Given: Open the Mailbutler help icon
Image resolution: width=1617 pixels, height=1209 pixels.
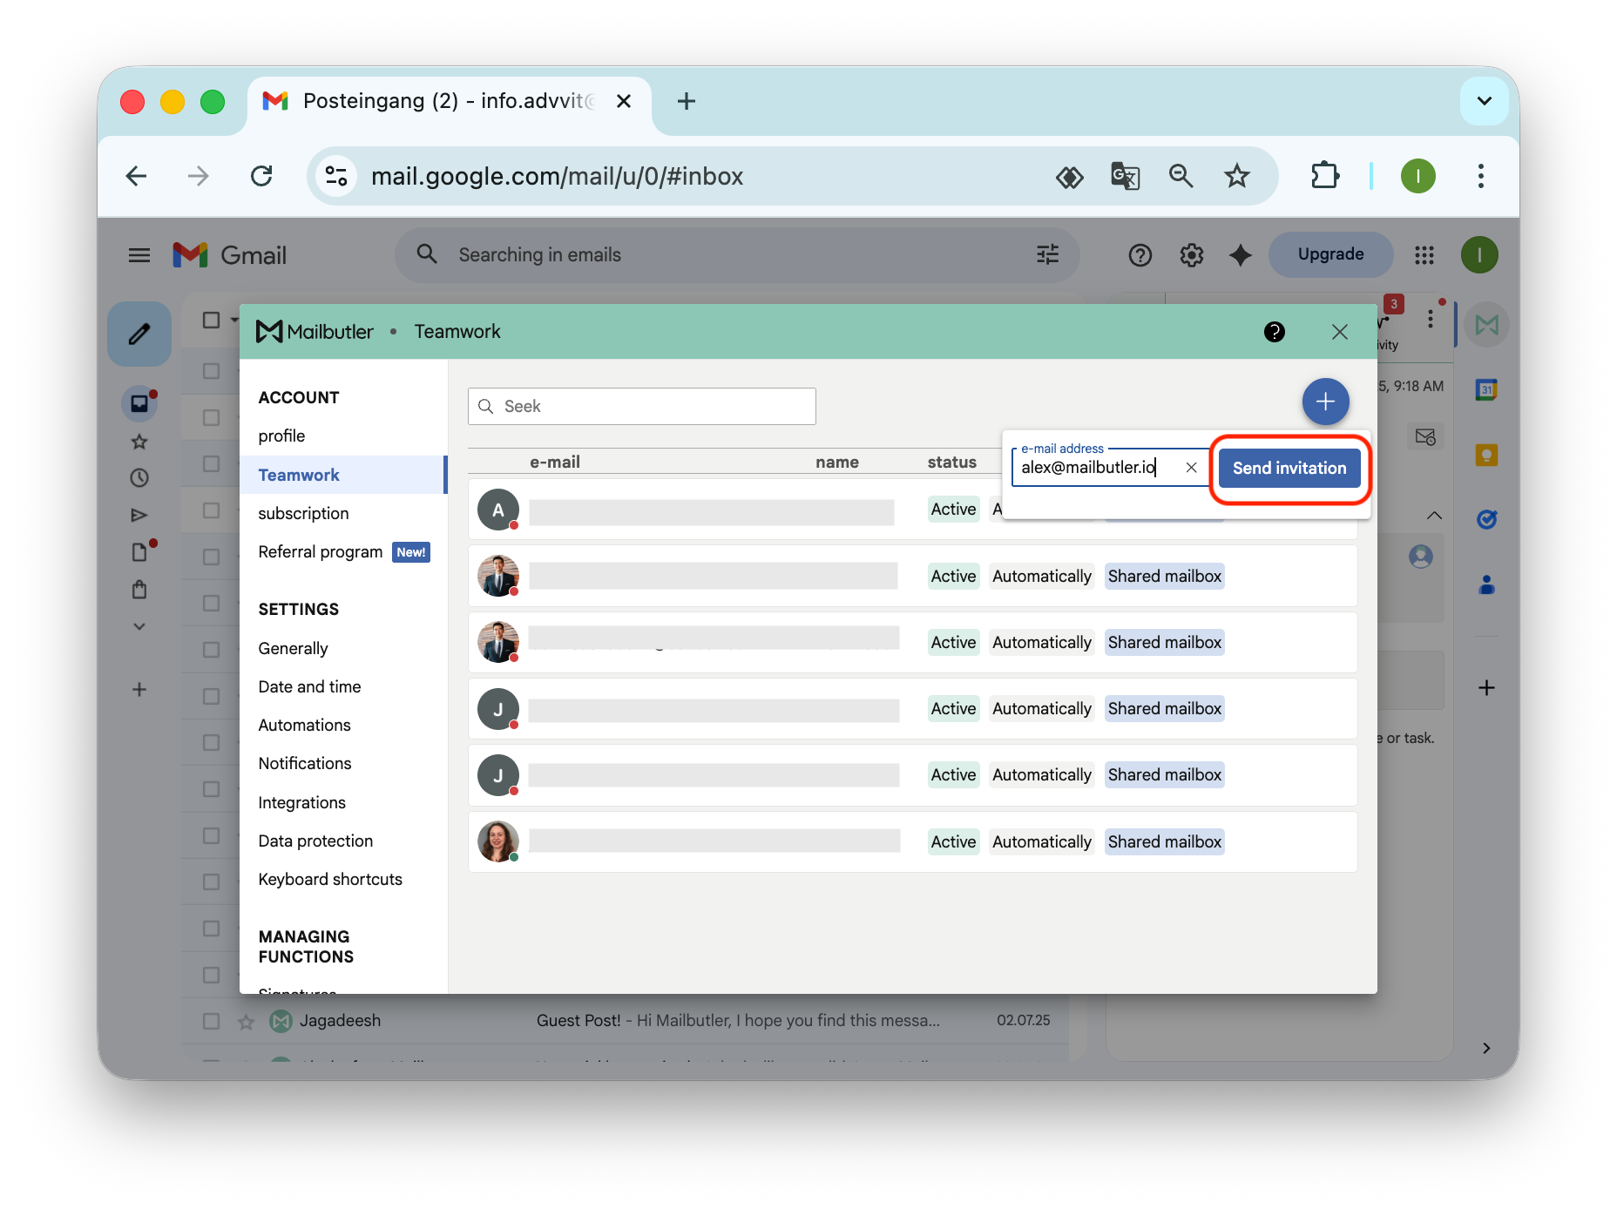Looking at the screenshot, I should pos(1274,332).
